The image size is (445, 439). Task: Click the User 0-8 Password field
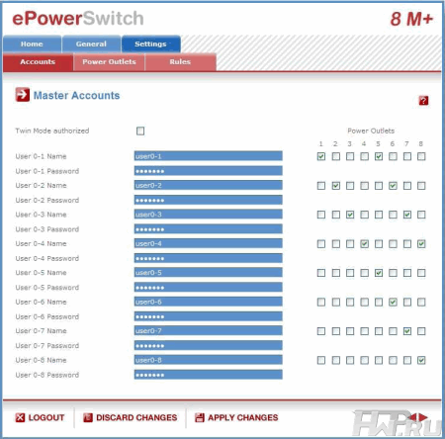[209, 375]
